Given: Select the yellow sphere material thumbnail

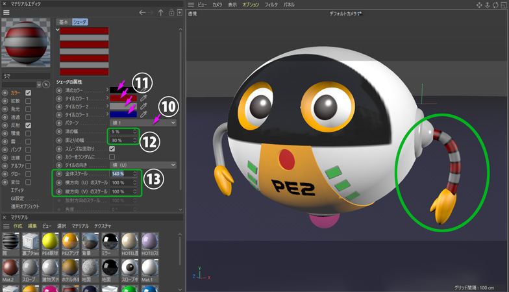Looking at the screenshot, I should 51,242.
